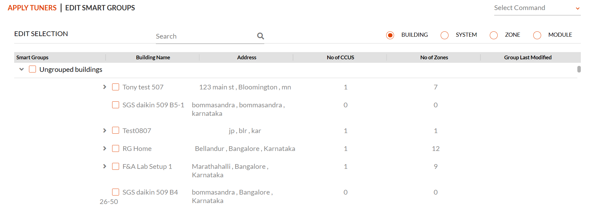Click the F&A Lab Setup 1 name
The image size is (589, 209).
147,167
